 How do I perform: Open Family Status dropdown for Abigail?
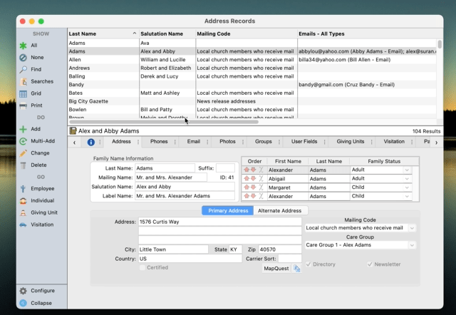pos(407,179)
